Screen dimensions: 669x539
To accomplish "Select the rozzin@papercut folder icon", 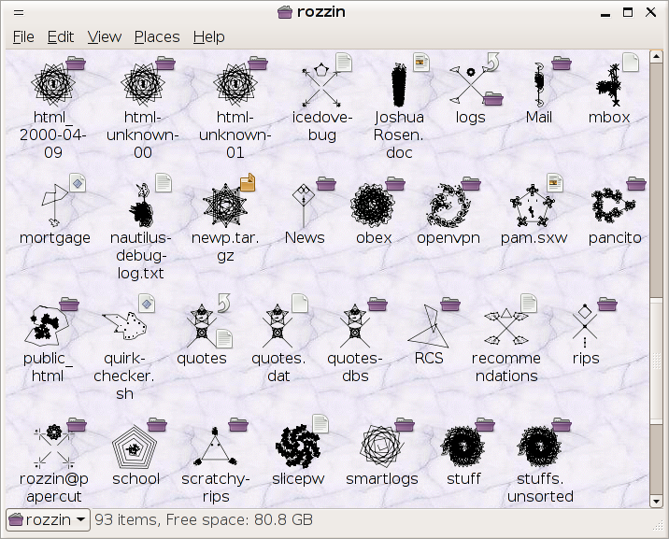I will coord(54,446).
